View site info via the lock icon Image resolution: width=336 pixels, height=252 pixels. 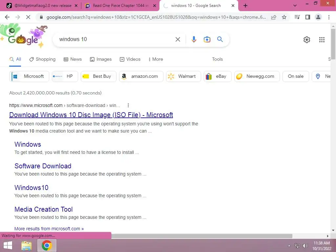pos(41,17)
